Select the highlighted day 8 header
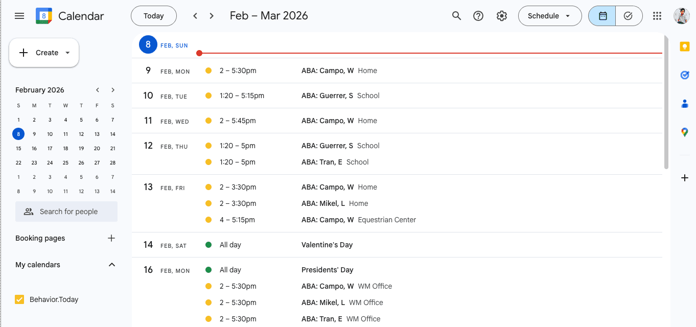 (x=148, y=44)
